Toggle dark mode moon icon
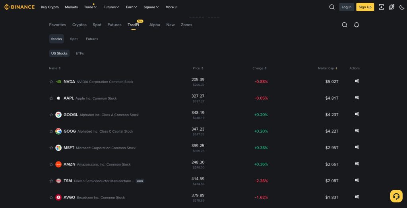Viewport: 407px width, 208px height. tap(401, 7)
